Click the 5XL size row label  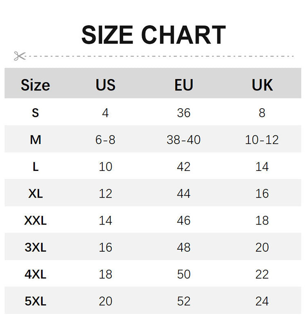(x=35, y=301)
